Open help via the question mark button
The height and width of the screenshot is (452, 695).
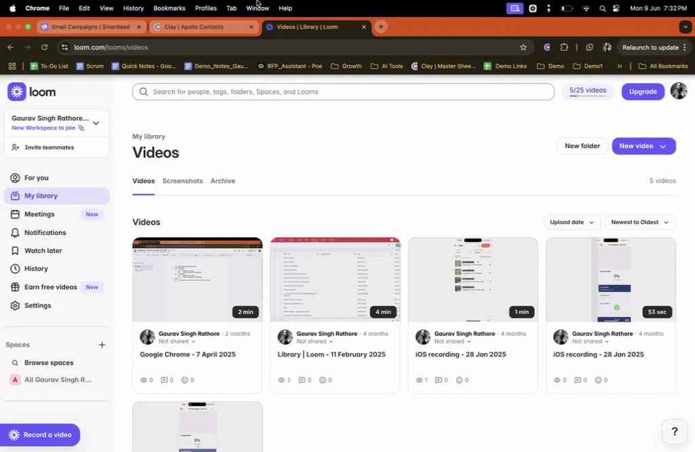pyautogui.click(x=674, y=431)
